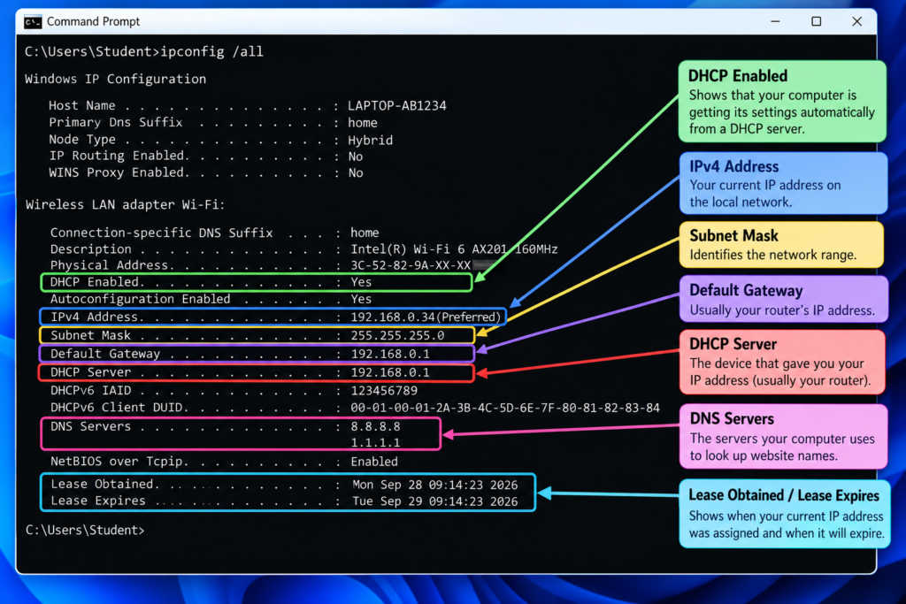This screenshot has height=604, width=906.
Task: Click the Lease Obtained date line
Action: [x=284, y=484]
